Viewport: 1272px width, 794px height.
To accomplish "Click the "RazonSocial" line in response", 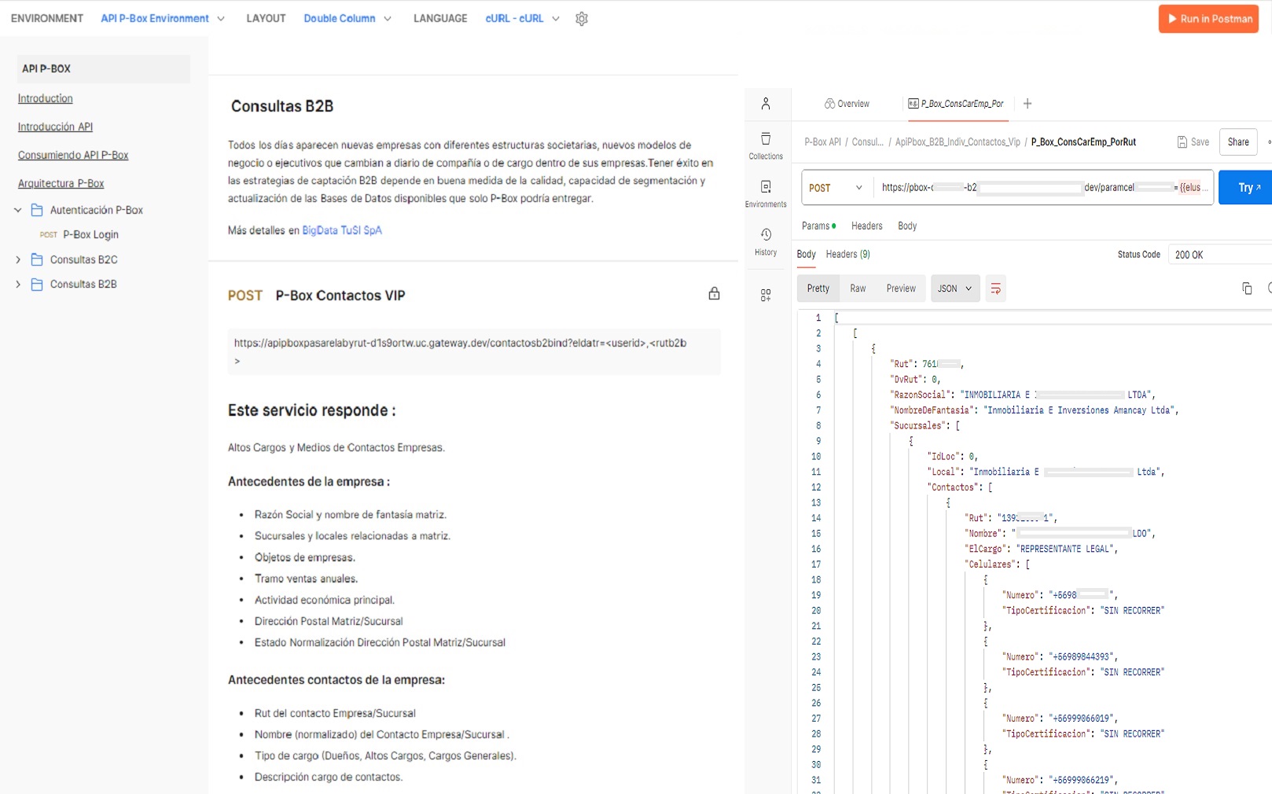I will click(1022, 395).
